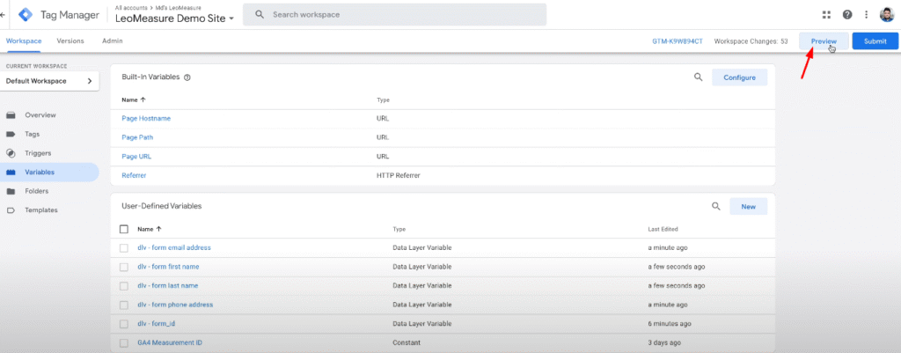Search built-in variables with magnifier icon
Viewport: 901px width, 353px height.
(698, 77)
